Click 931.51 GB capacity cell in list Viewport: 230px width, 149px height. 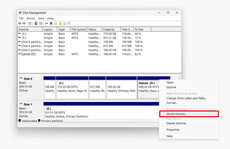point(110,38)
